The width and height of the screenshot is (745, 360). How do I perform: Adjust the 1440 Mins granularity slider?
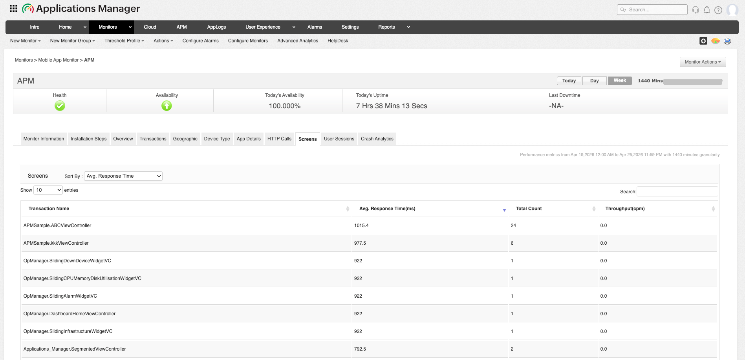693,82
